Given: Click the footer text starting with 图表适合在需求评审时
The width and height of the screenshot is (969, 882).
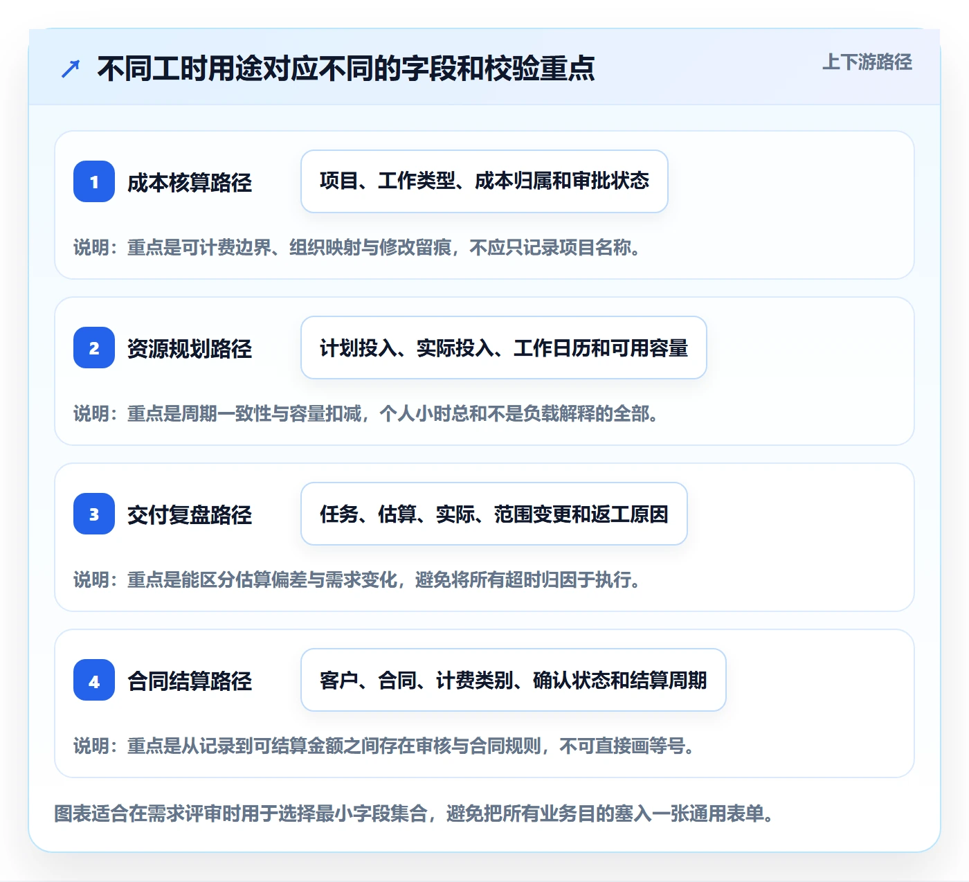Looking at the screenshot, I should (x=414, y=813).
